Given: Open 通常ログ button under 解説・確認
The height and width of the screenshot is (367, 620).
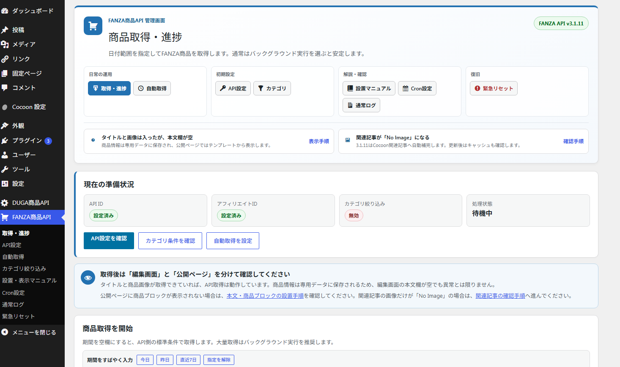Looking at the screenshot, I should (361, 105).
